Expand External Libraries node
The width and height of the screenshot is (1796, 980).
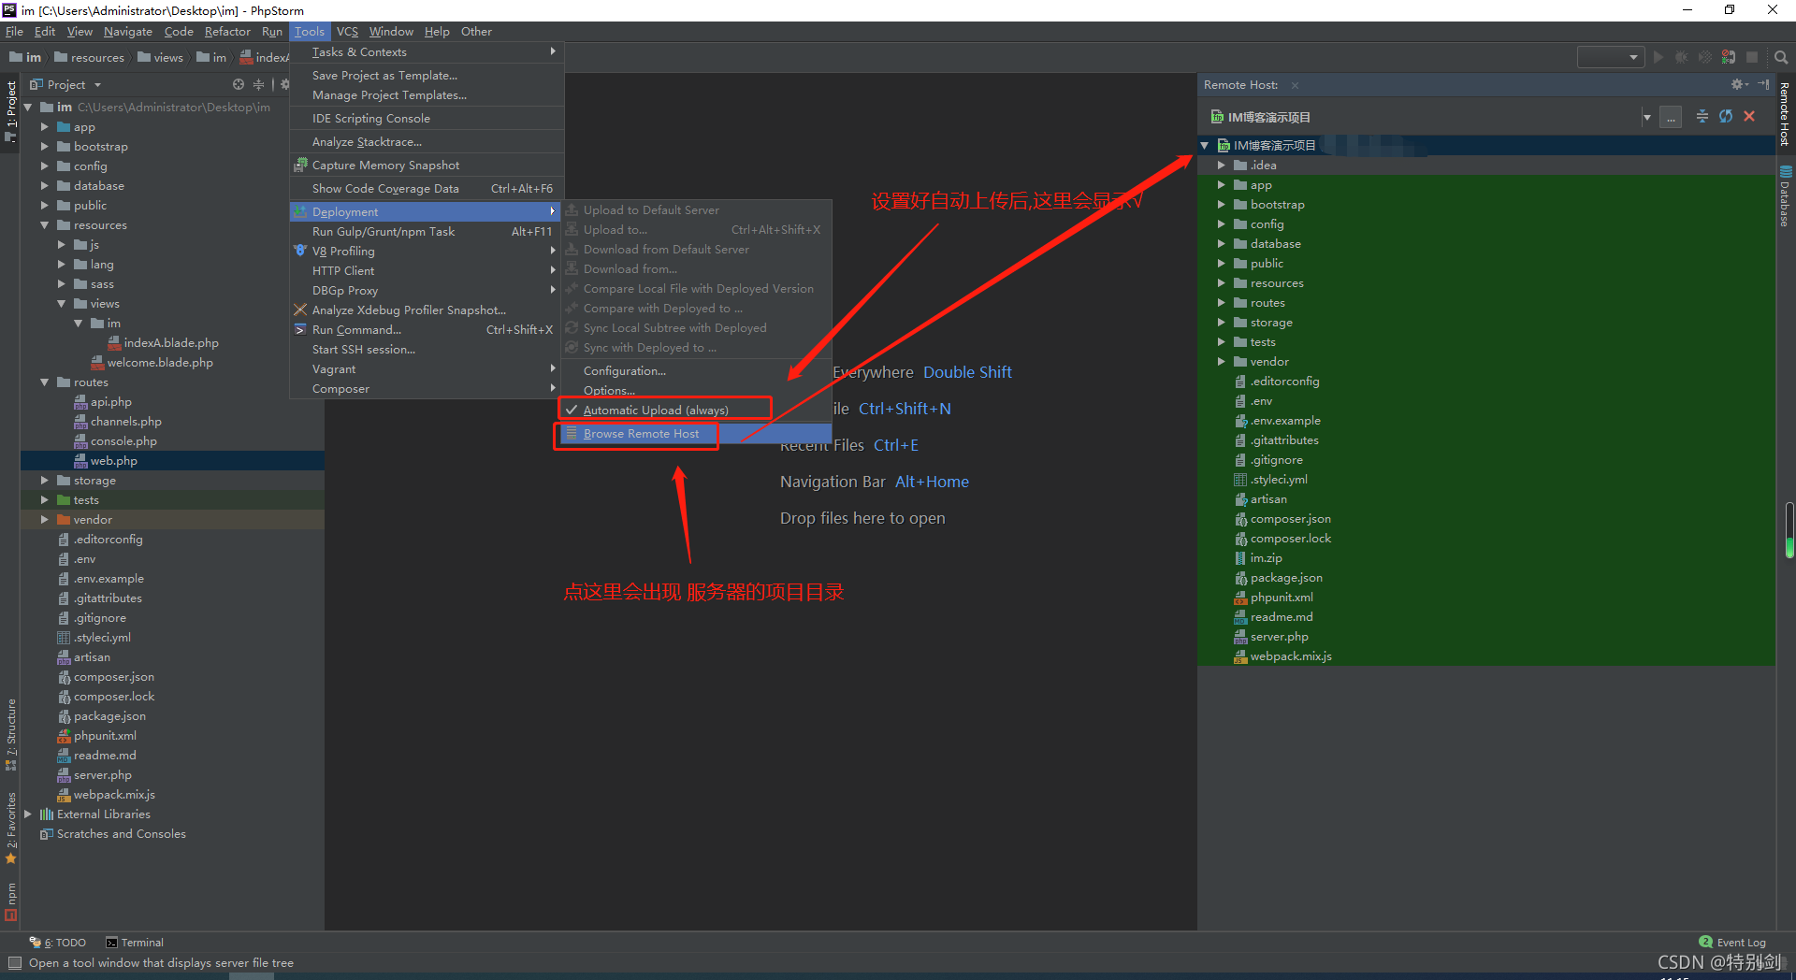point(27,814)
